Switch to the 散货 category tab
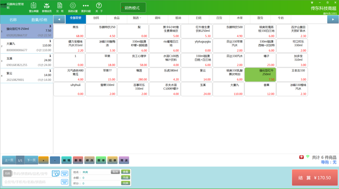Screen dimensions: 339x189 (260, 19)
